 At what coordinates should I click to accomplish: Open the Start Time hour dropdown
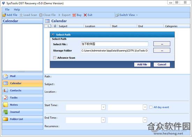145,107
